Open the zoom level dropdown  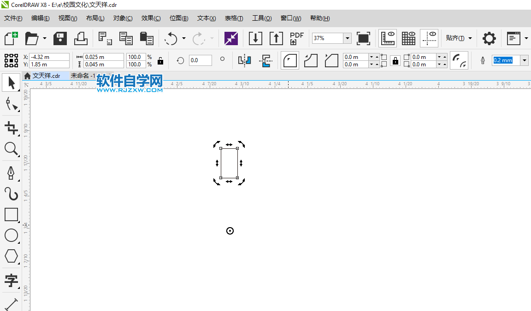coord(347,38)
